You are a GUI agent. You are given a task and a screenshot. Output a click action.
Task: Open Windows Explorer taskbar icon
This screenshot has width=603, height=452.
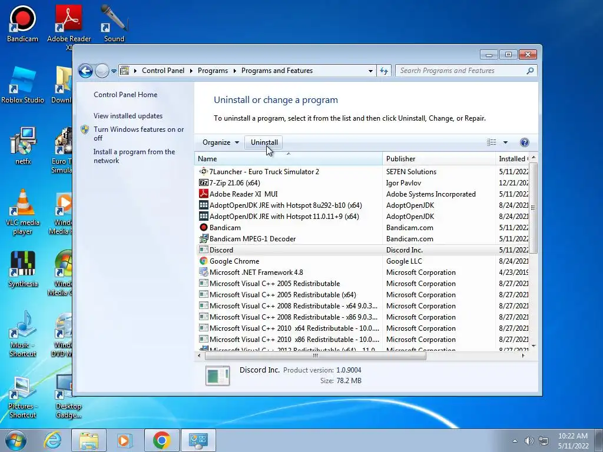[89, 440]
